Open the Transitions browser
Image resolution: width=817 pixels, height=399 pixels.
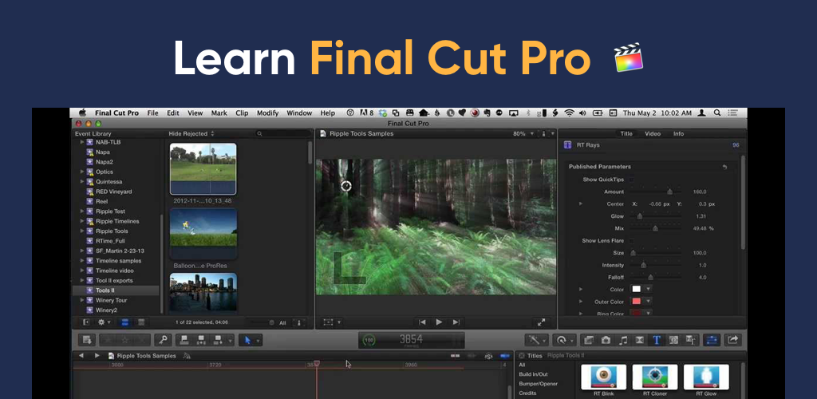(639, 340)
